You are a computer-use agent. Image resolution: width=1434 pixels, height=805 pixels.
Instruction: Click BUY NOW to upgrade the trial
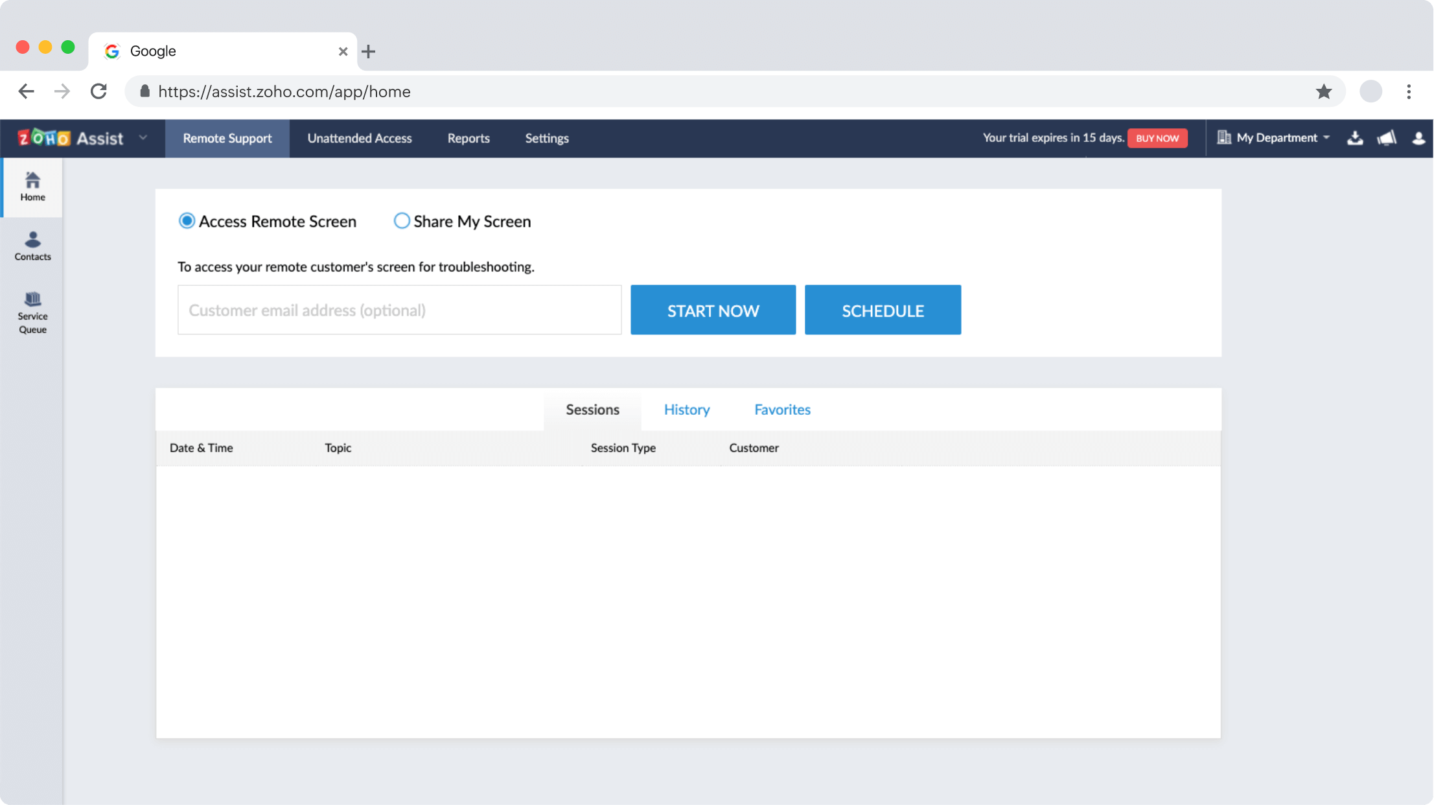coord(1157,137)
